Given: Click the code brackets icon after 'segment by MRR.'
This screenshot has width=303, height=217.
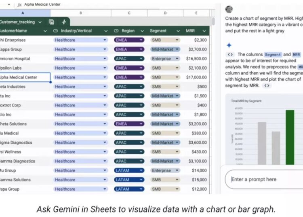Looking at the screenshot, I should 267,85.
